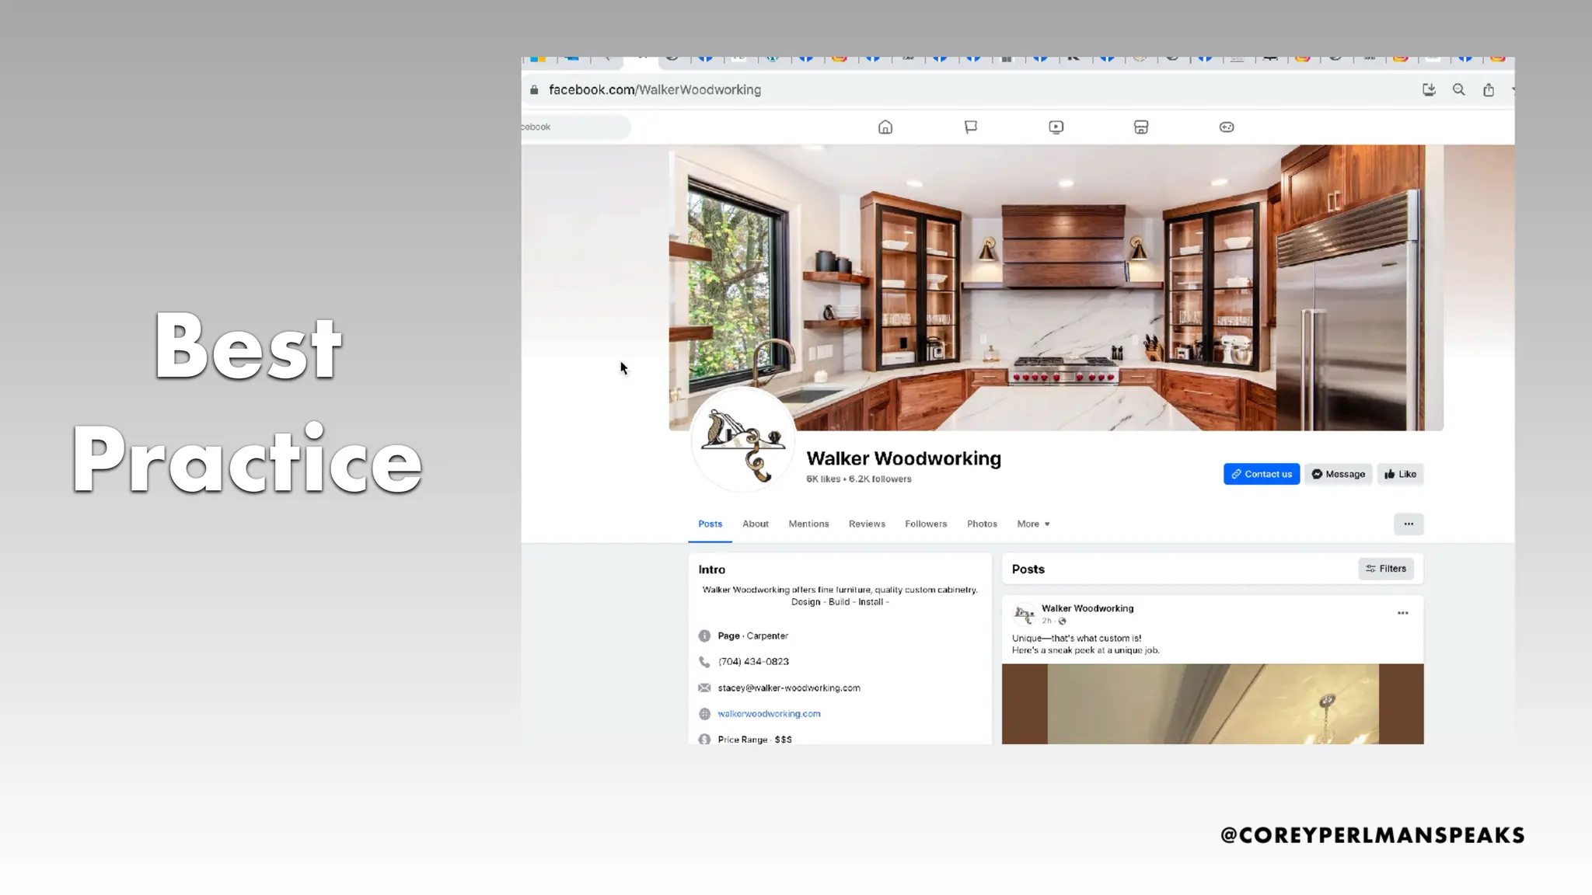
Task: Open the page options ellipsis button
Action: tap(1408, 524)
